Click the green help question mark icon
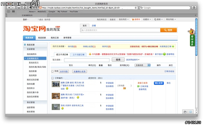Screen dimensions: 203x125 coord(164,54)
